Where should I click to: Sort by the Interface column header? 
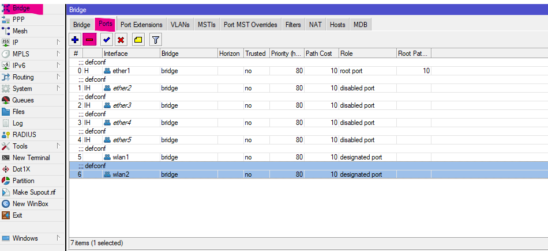[131, 54]
